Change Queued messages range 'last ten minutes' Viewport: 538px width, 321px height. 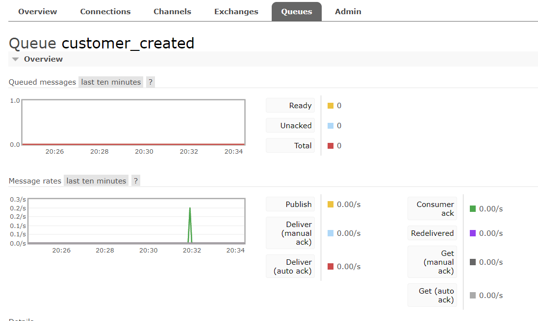click(111, 82)
